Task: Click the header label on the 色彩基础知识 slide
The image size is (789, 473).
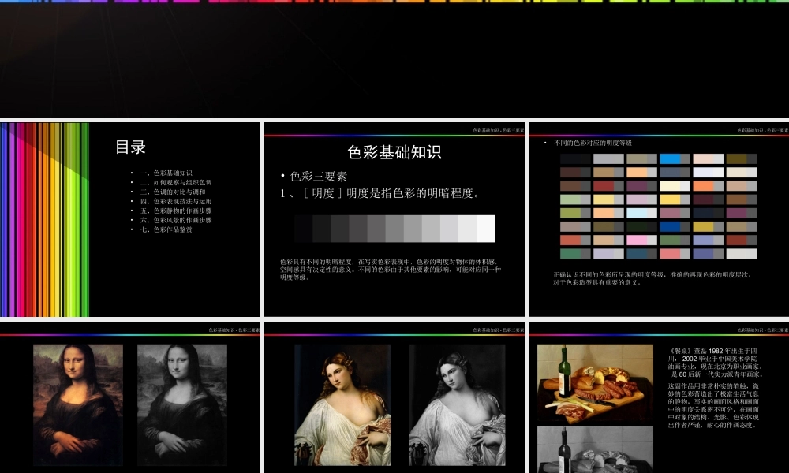Action: click(x=498, y=131)
